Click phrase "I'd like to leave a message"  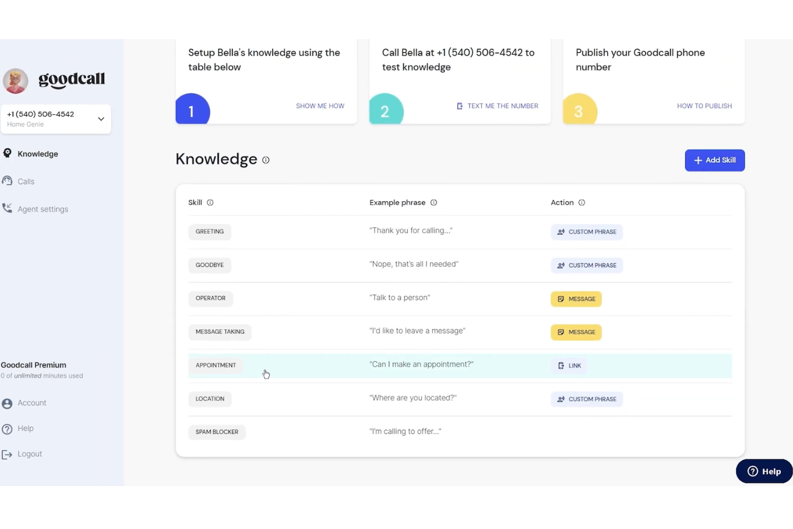pos(417,331)
